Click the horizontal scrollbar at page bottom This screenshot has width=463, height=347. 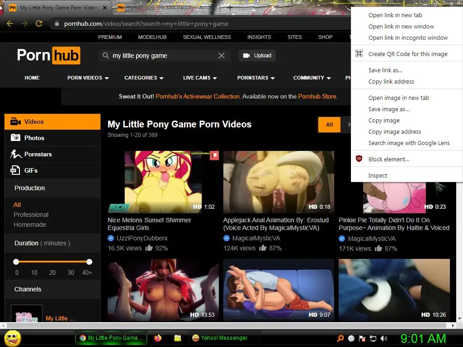coord(227,325)
